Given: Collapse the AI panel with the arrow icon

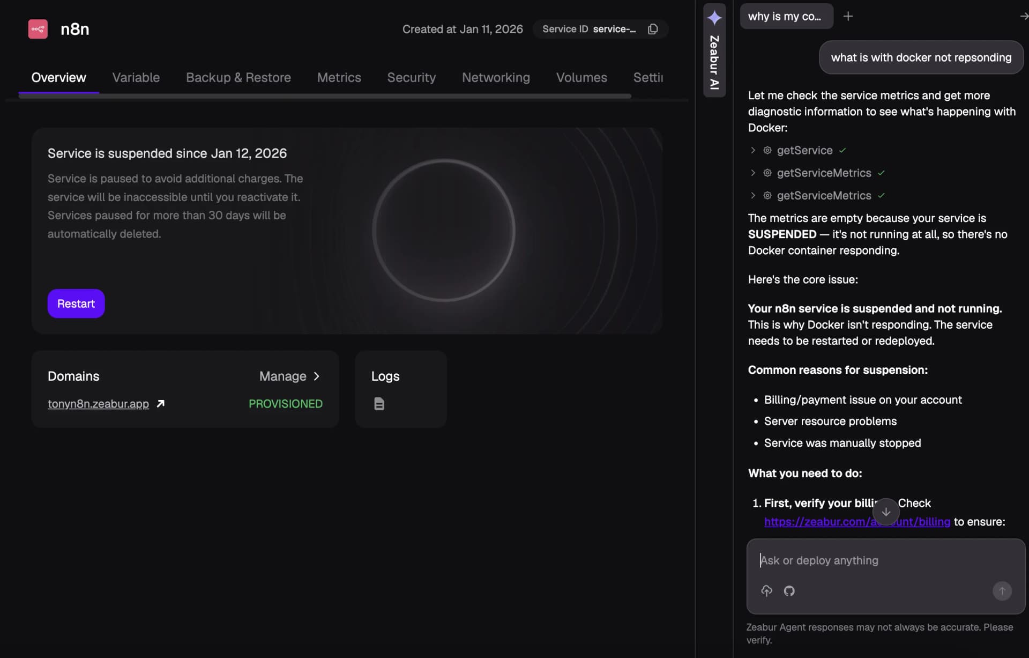Looking at the screenshot, I should tap(1024, 16).
